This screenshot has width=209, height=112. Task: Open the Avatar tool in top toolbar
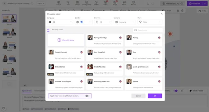click(x=59, y=3)
